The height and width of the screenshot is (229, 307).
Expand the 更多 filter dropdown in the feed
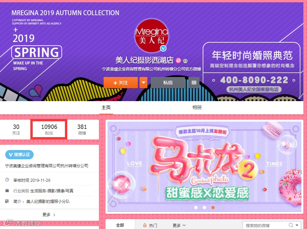click(179, 225)
